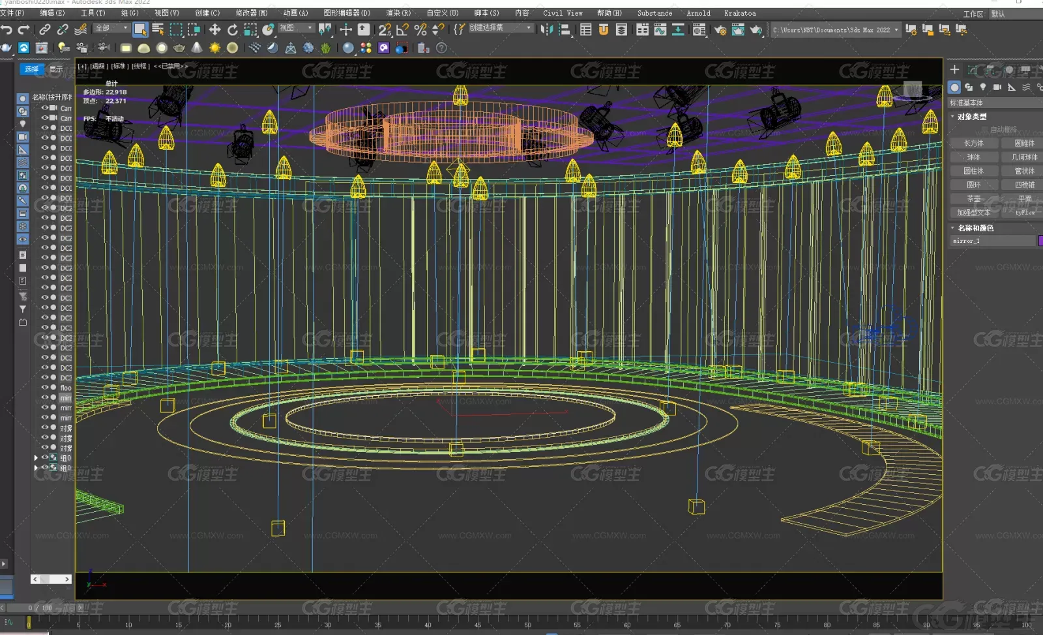Click the 球体 sphere button
The width and height of the screenshot is (1043, 635).
973,157
